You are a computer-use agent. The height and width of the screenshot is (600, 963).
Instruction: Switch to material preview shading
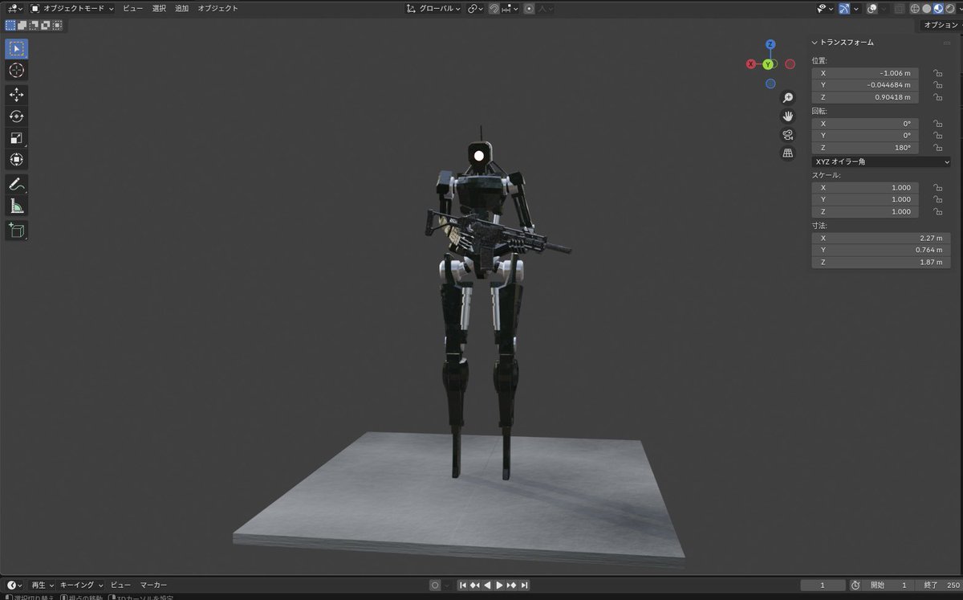click(938, 9)
